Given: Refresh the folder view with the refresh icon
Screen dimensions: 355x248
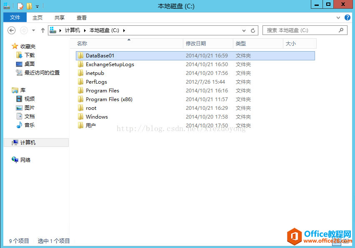Looking at the screenshot, I should [x=254, y=30].
